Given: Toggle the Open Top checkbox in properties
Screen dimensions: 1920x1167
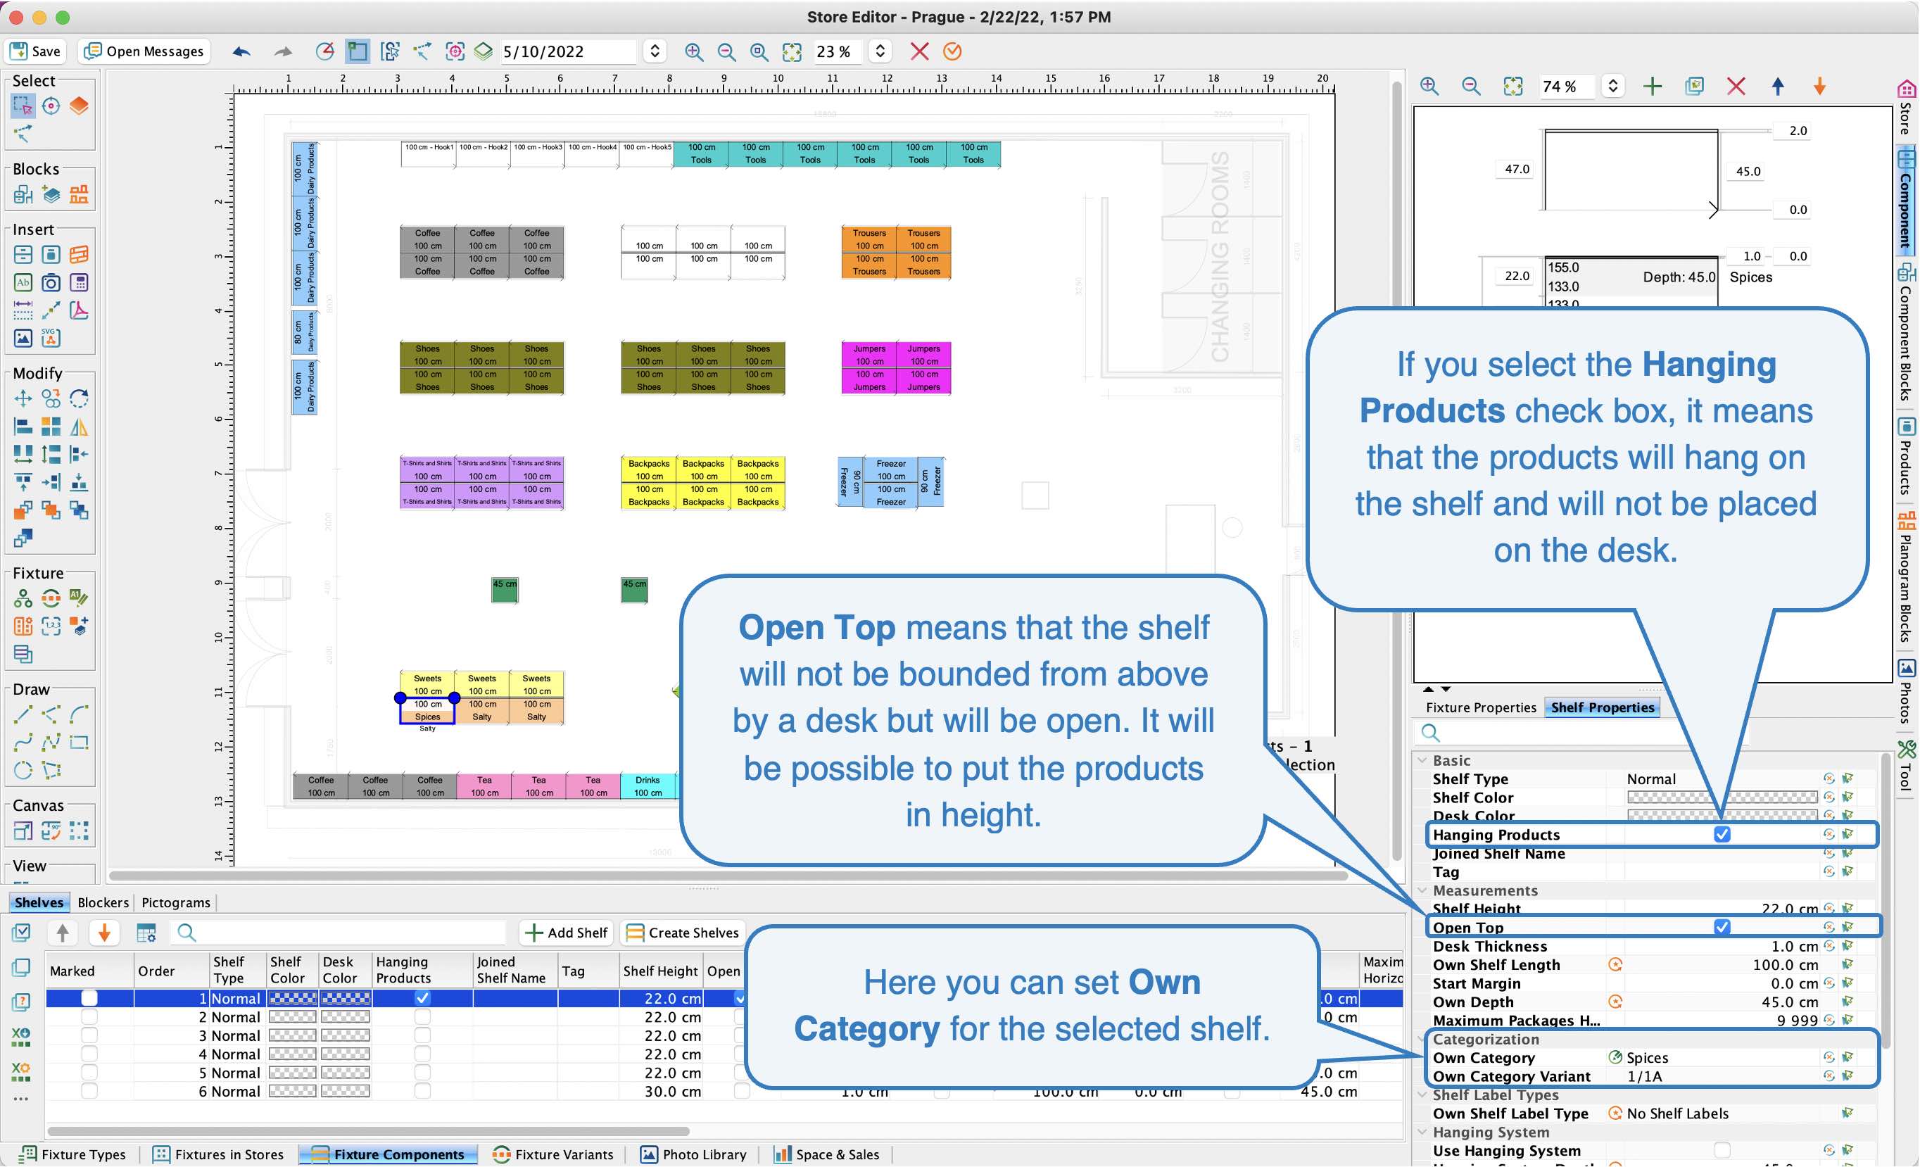Looking at the screenshot, I should click(1722, 927).
